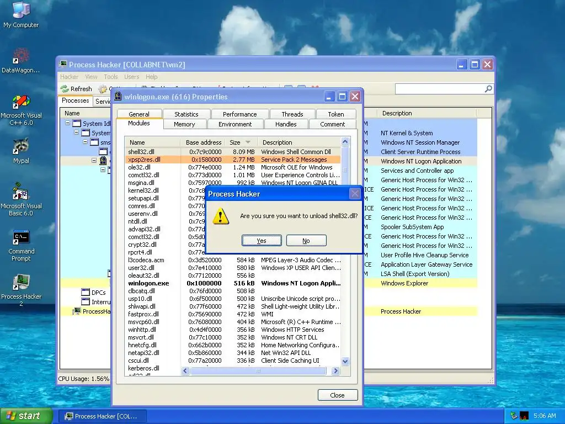This screenshot has width=565, height=424.
Task: Click the horizontal scrollbar thumb in module list
Action: pos(258,370)
